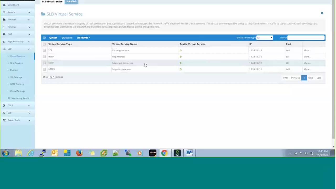Viewport: 336px width, 189px height.
Task: Open Microsoft Word from taskbar
Action: point(189,153)
